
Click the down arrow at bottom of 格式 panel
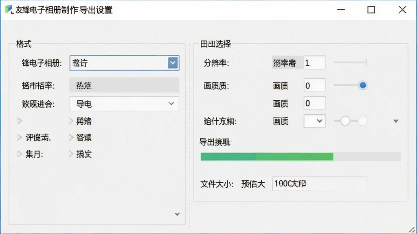(x=177, y=214)
